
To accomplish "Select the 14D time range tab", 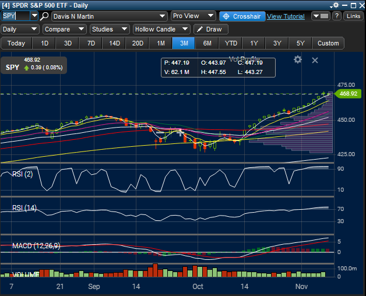I will click(114, 43).
